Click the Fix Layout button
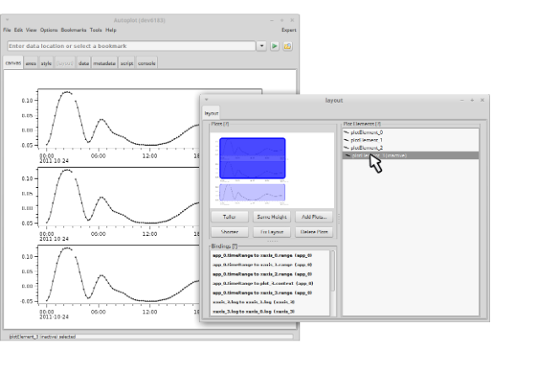 (x=272, y=232)
